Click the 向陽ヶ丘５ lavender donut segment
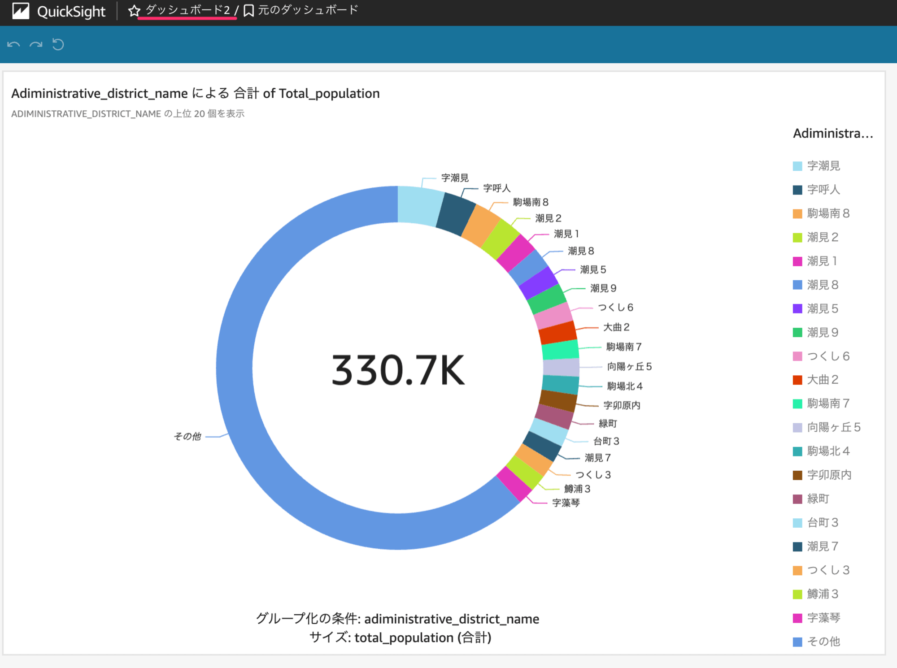Screen dimensions: 897x668 pyautogui.click(x=561, y=367)
